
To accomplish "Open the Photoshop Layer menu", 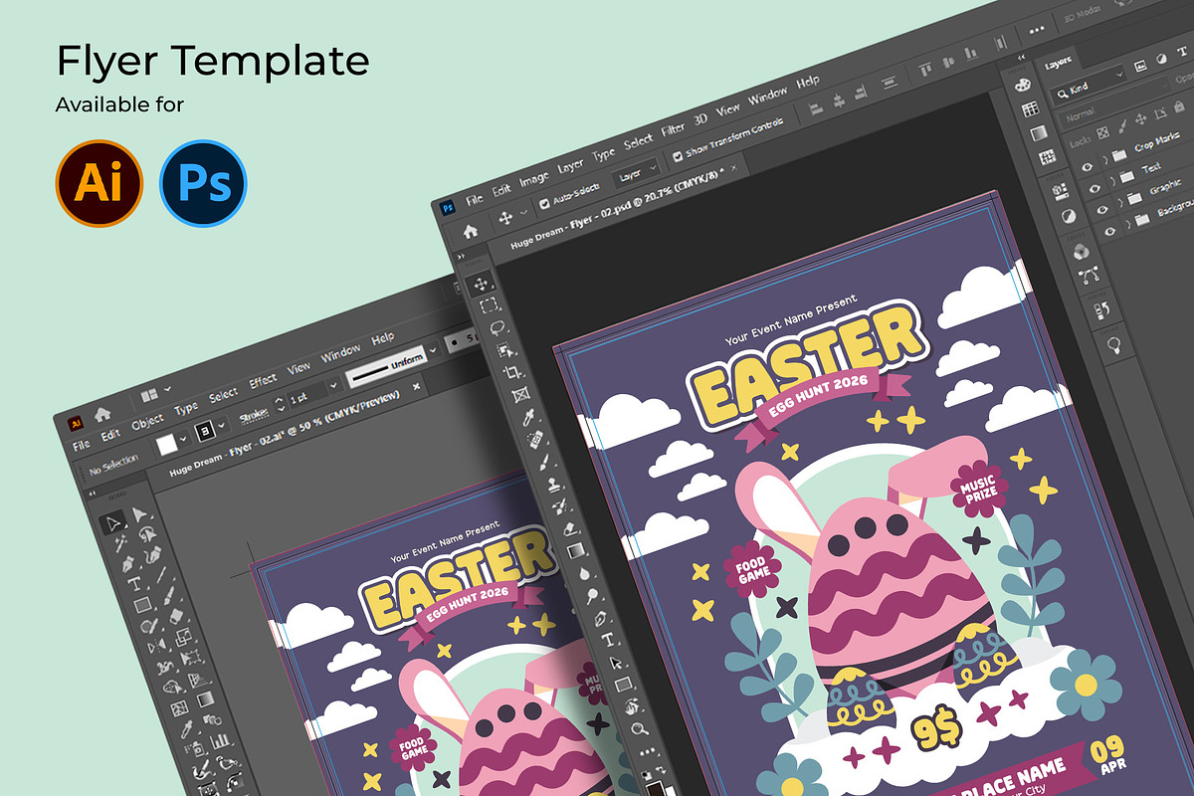I will (x=570, y=165).
